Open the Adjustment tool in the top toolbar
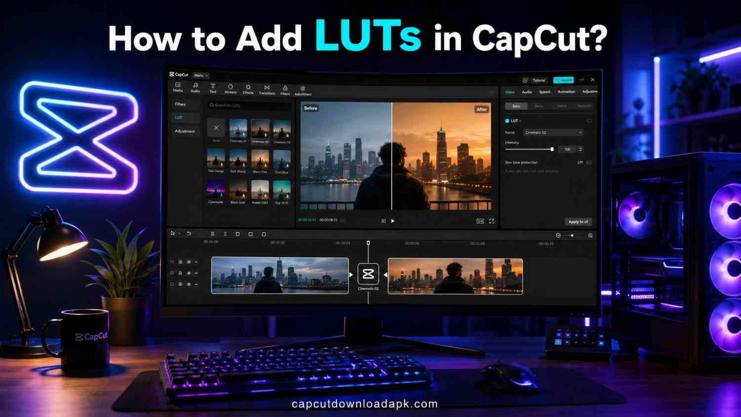The image size is (741, 417). click(x=303, y=91)
